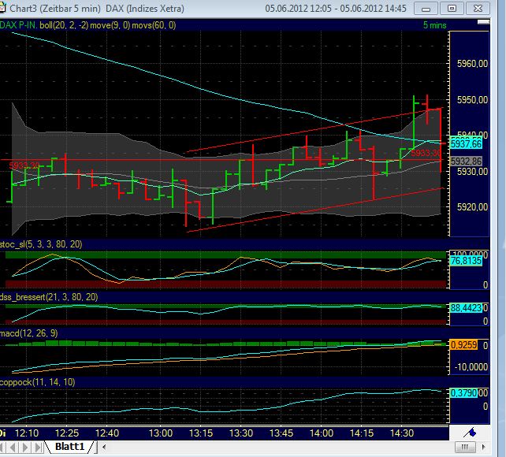Click the coppock(11, 14, 10) label
Image resolution: width=506 pixels, height=457 pixels.
click(37, 382)
